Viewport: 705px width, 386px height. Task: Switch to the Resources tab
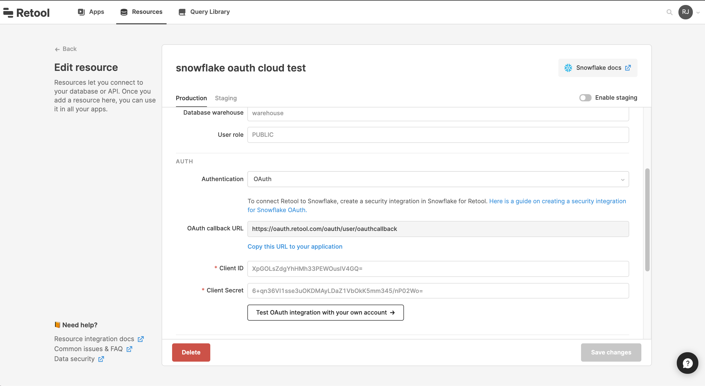click(141, 12)
